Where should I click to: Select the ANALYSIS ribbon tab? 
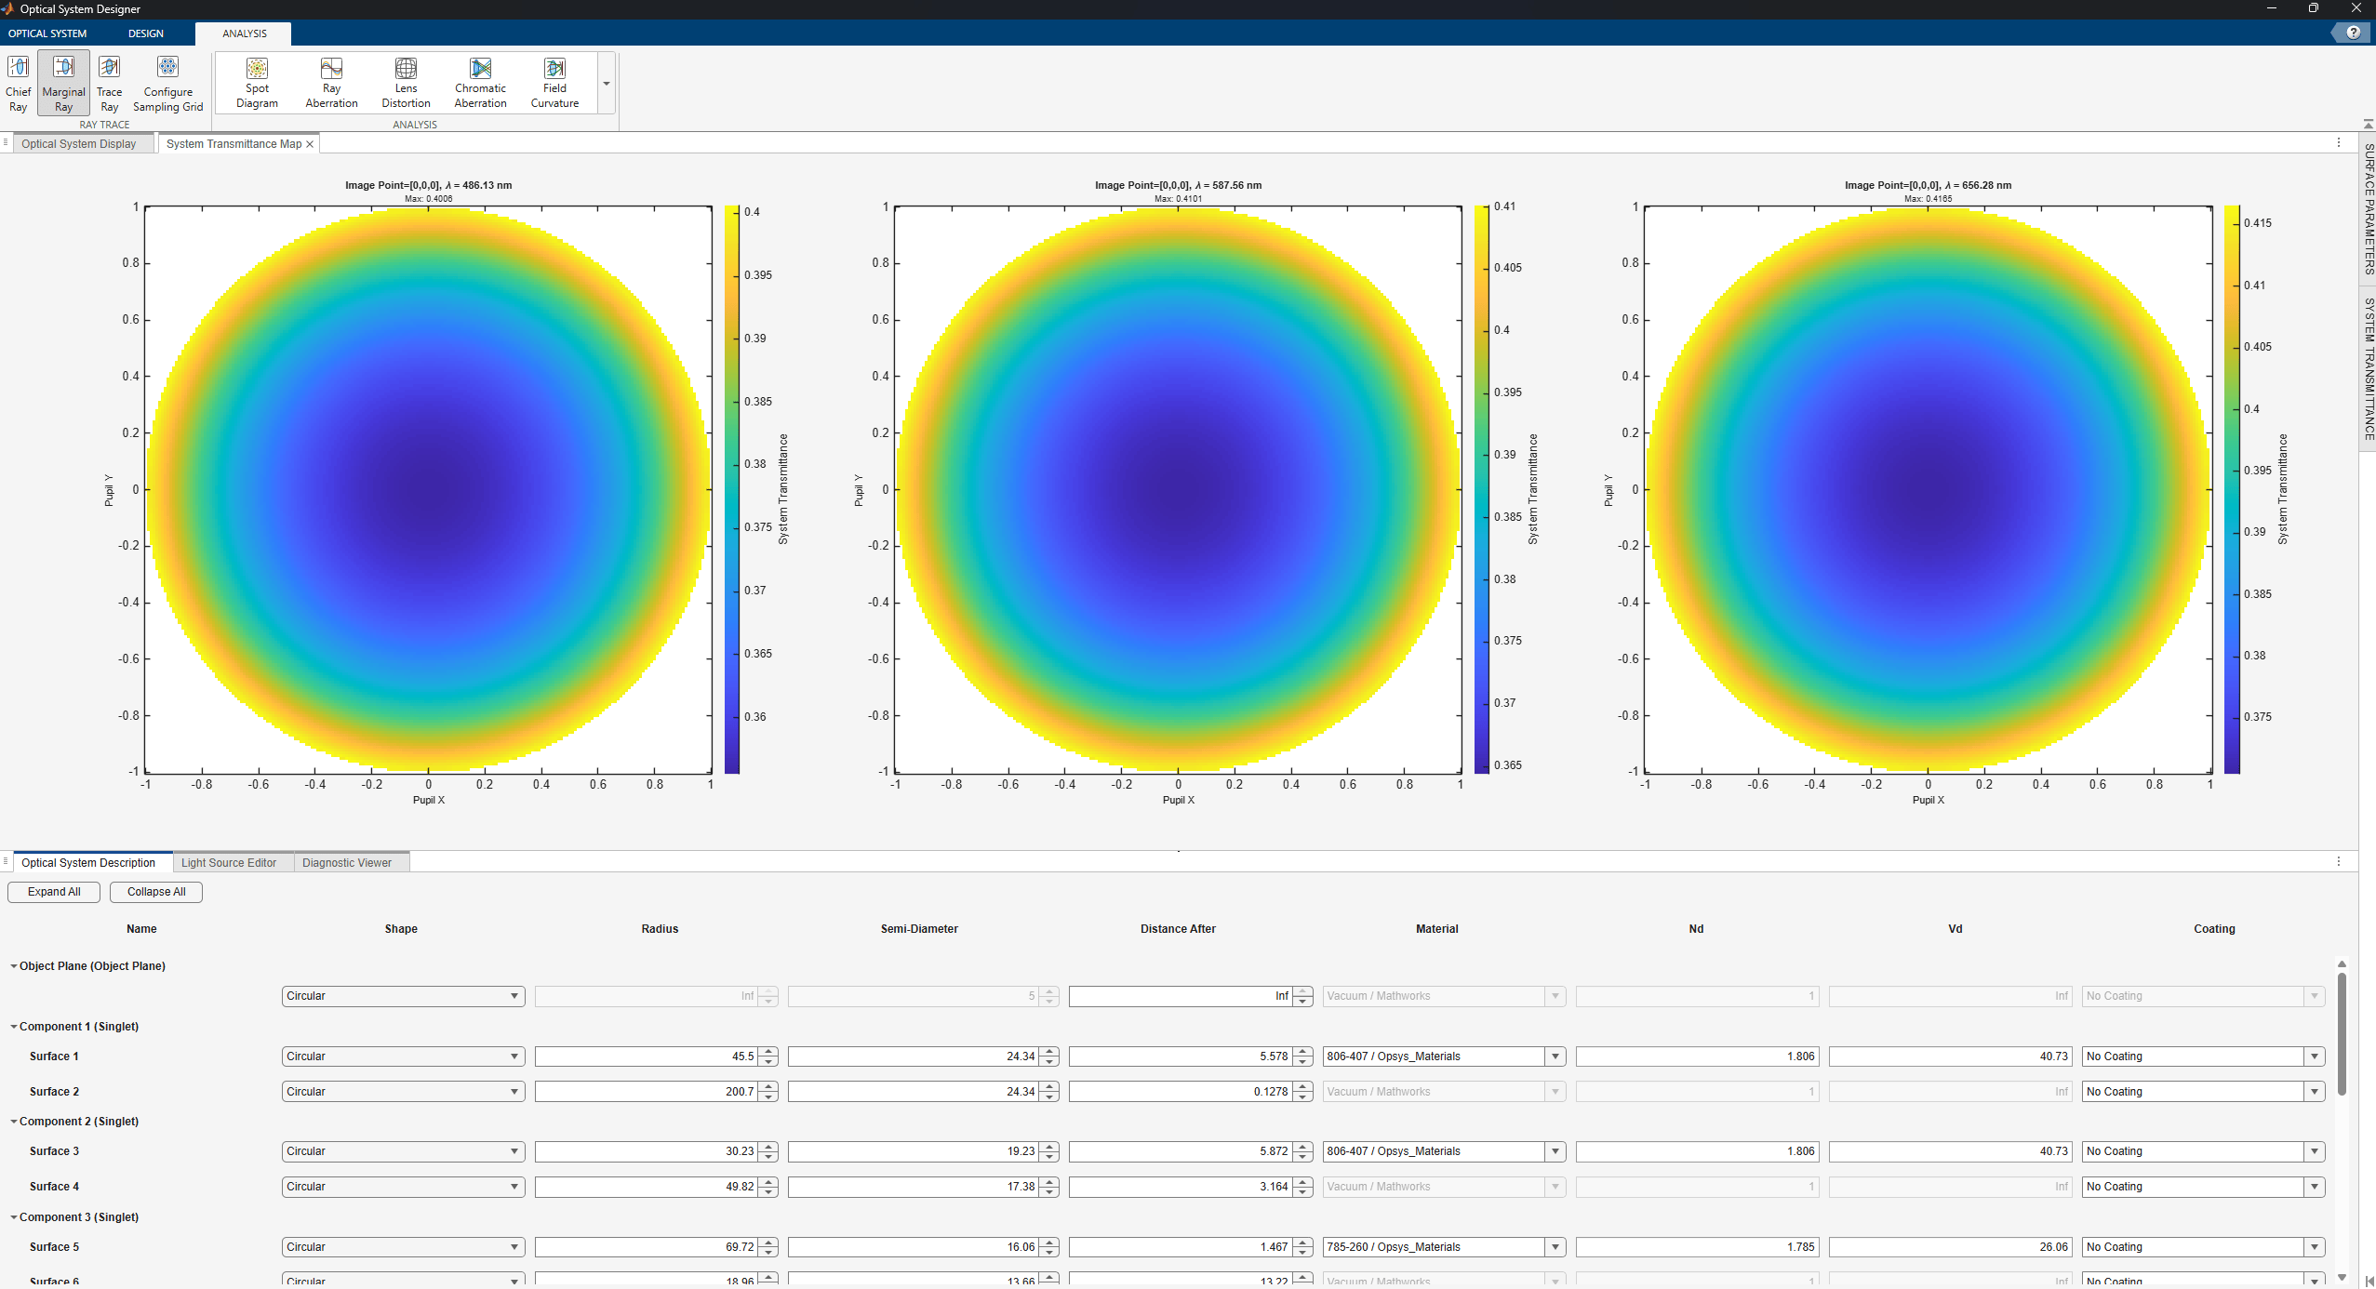(x=244, y=33)
